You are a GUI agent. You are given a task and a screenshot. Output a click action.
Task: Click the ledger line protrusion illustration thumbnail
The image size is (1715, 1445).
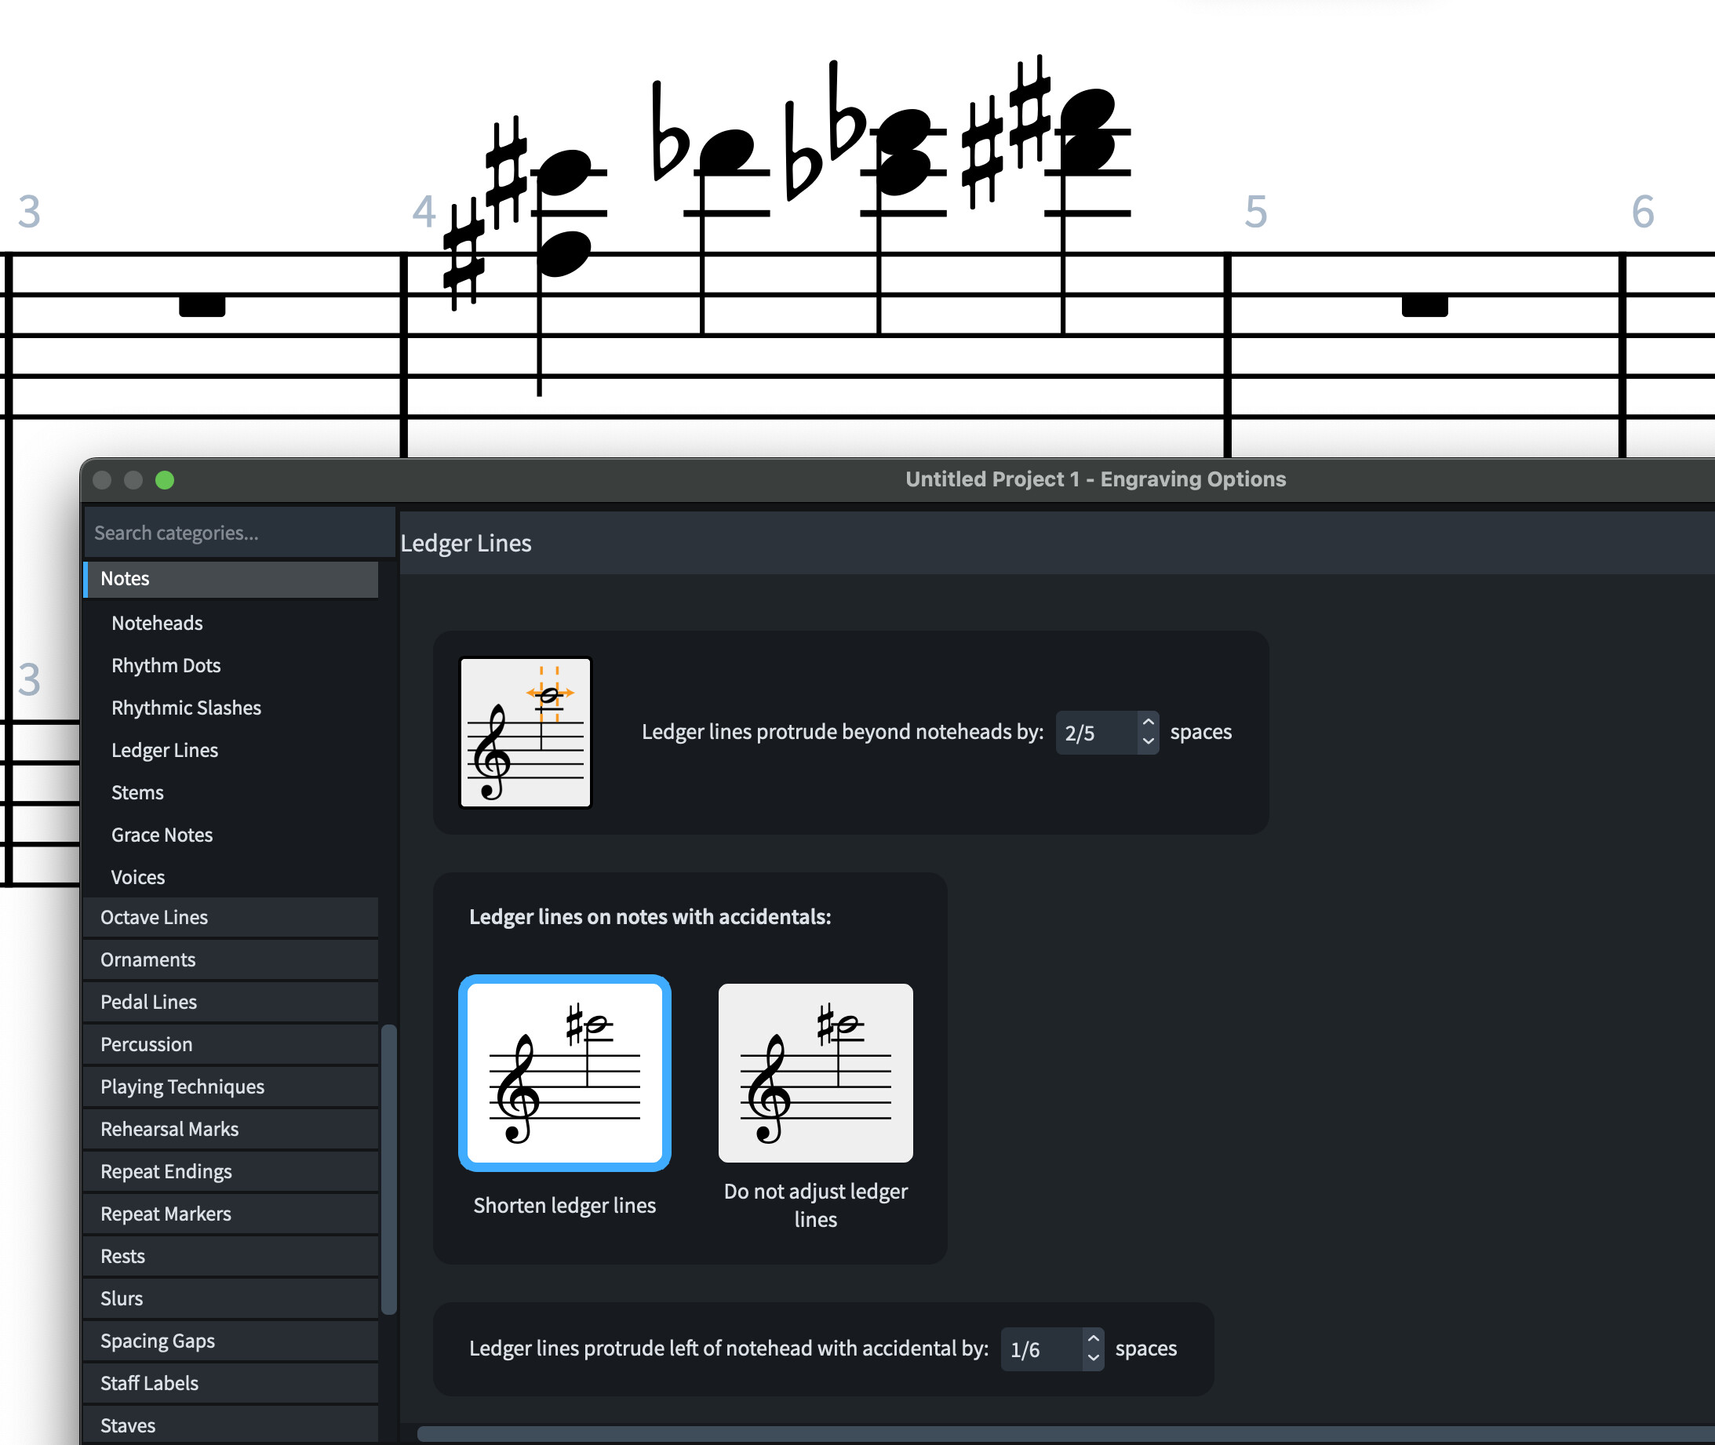[525, 733]
